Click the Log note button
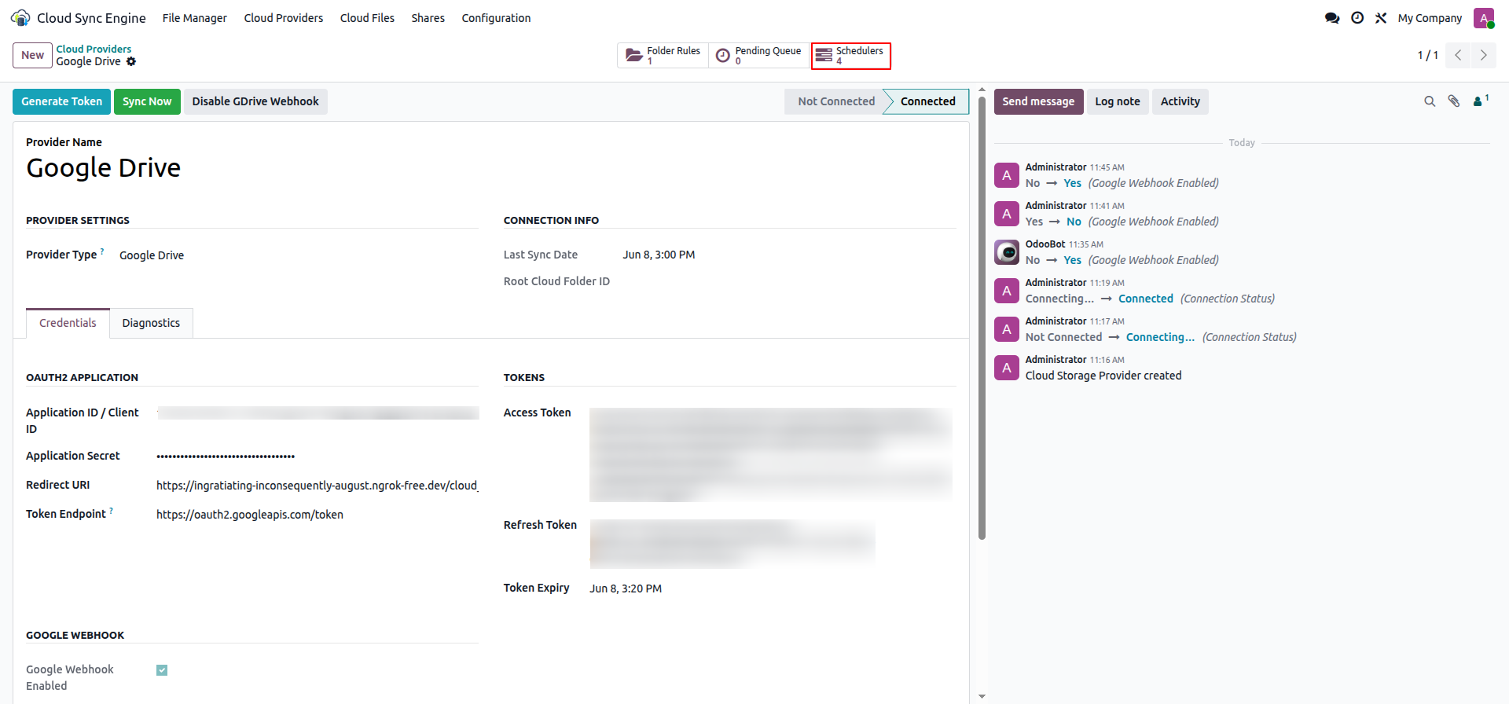 coord(1118,101)
